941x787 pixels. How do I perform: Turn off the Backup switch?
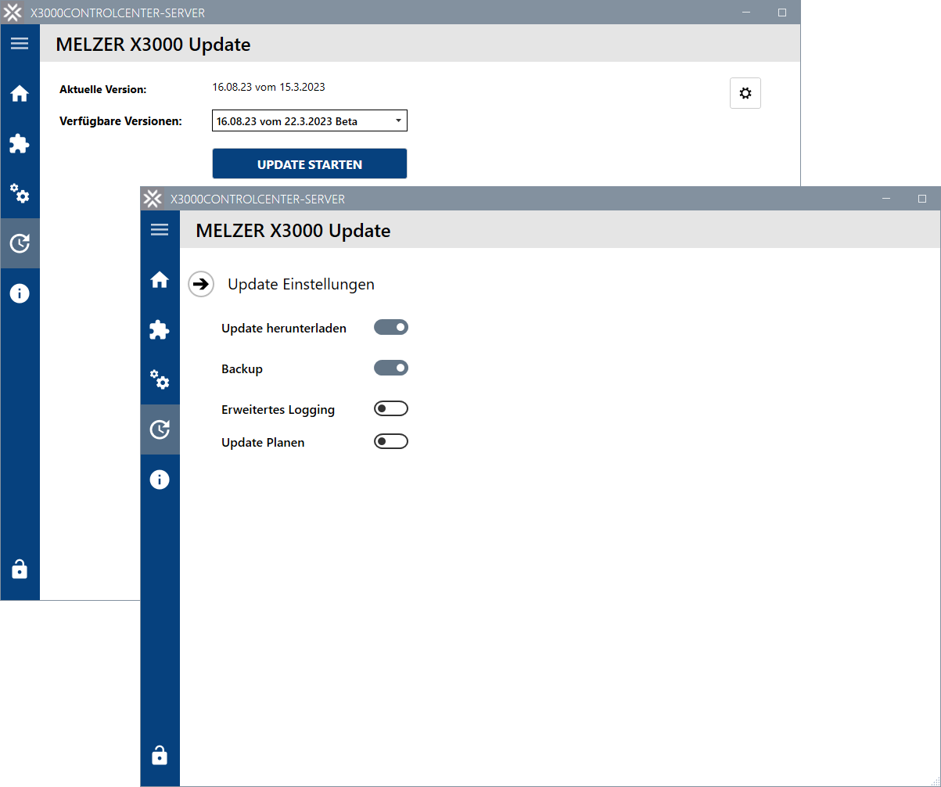391,368
